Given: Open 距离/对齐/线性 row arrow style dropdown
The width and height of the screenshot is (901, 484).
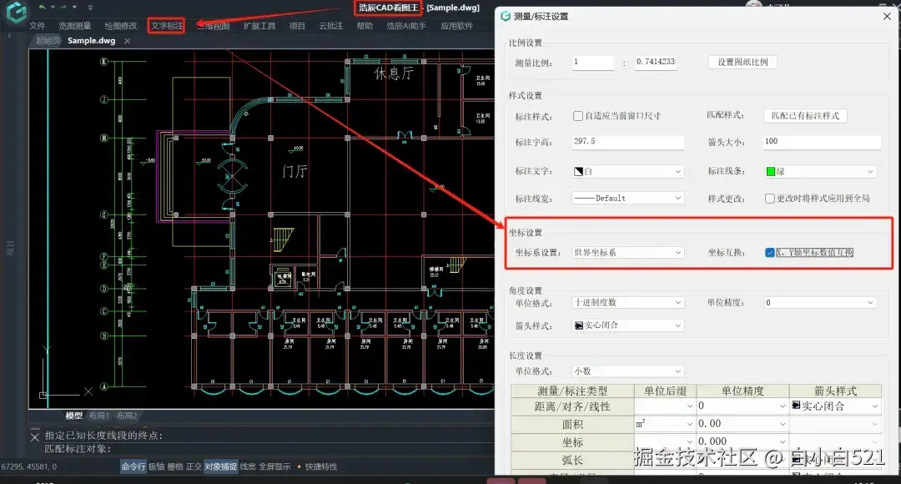Looking at the screenshot, I should click(835, 406).
